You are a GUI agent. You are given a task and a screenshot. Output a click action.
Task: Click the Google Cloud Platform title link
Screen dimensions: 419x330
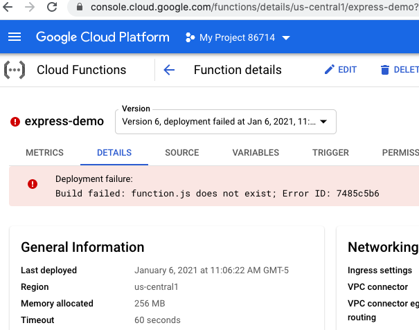pos(102,37)
